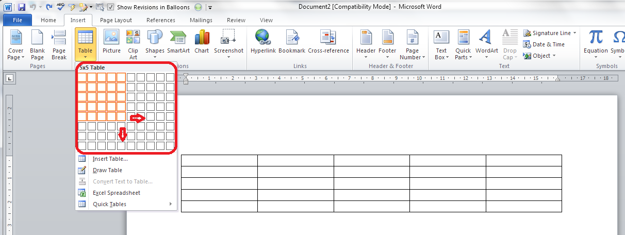Toggle Show Revisions in Balloons checkbox
The height and width of the screenshot is (235, 625).
110,7
